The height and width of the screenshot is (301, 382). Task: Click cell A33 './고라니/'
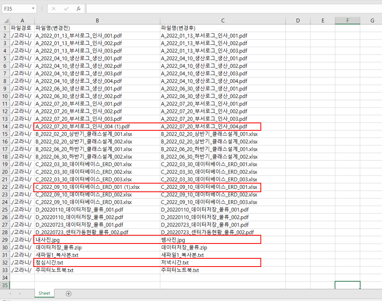point(22,270)
